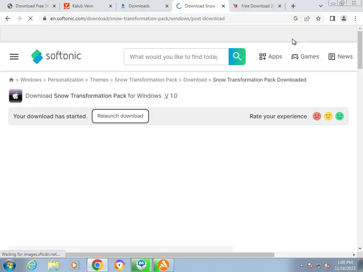Viewport: 363px width, 272px height.
Task: Open the browser side panel
Action: 333,18
